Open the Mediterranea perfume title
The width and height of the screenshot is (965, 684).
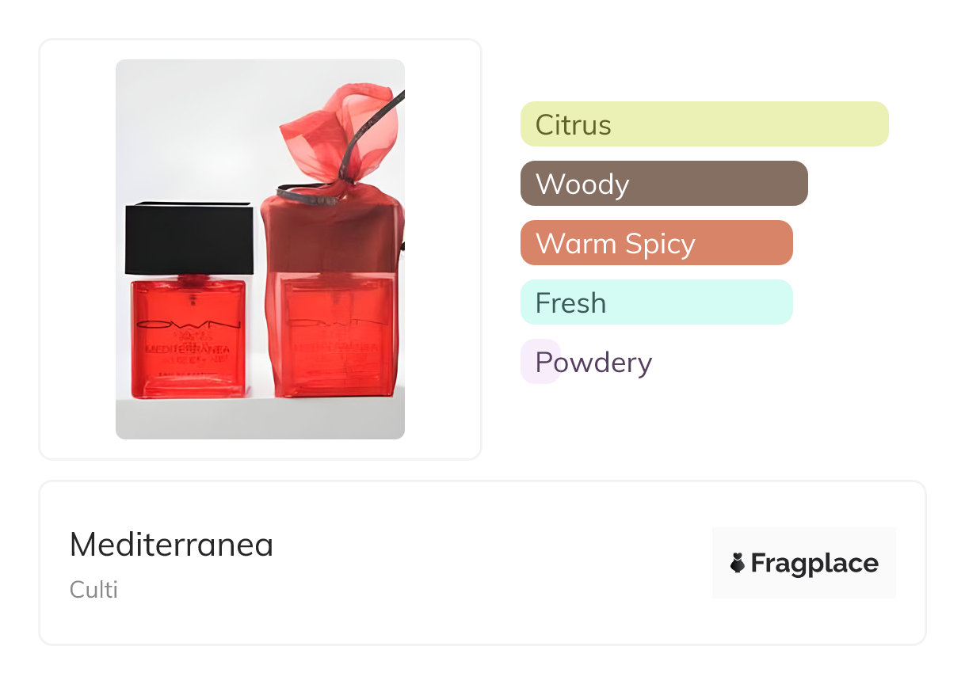point(171,545)
